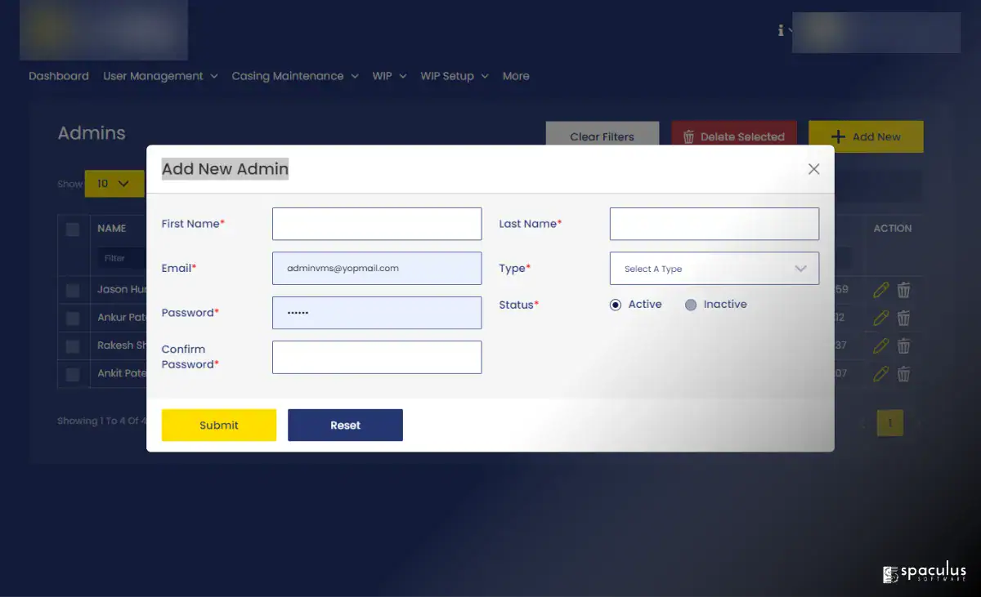The image size is (981, 597).
Task: Click the NAME column header
Action: [111, 229]
